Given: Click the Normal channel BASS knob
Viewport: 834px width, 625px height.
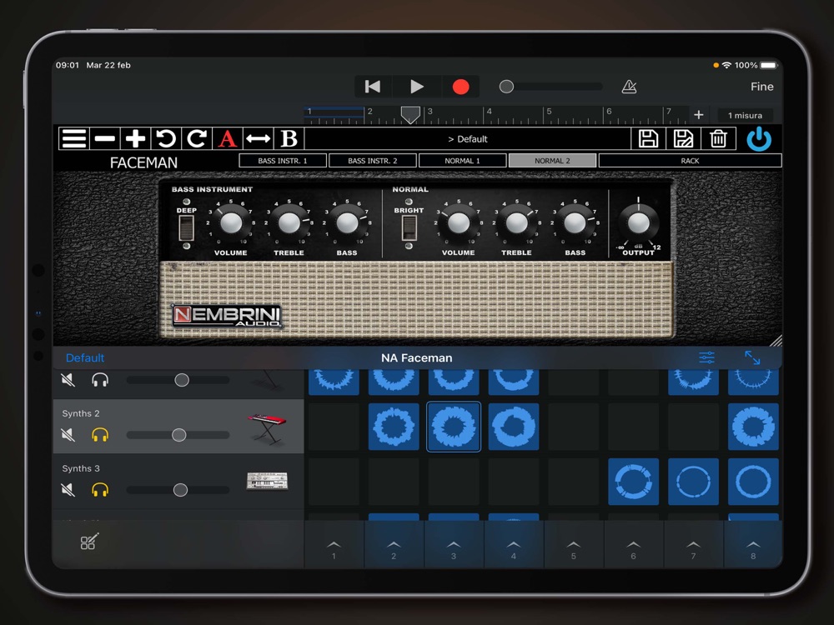Looking at the screenshot, I should [575, 223].
